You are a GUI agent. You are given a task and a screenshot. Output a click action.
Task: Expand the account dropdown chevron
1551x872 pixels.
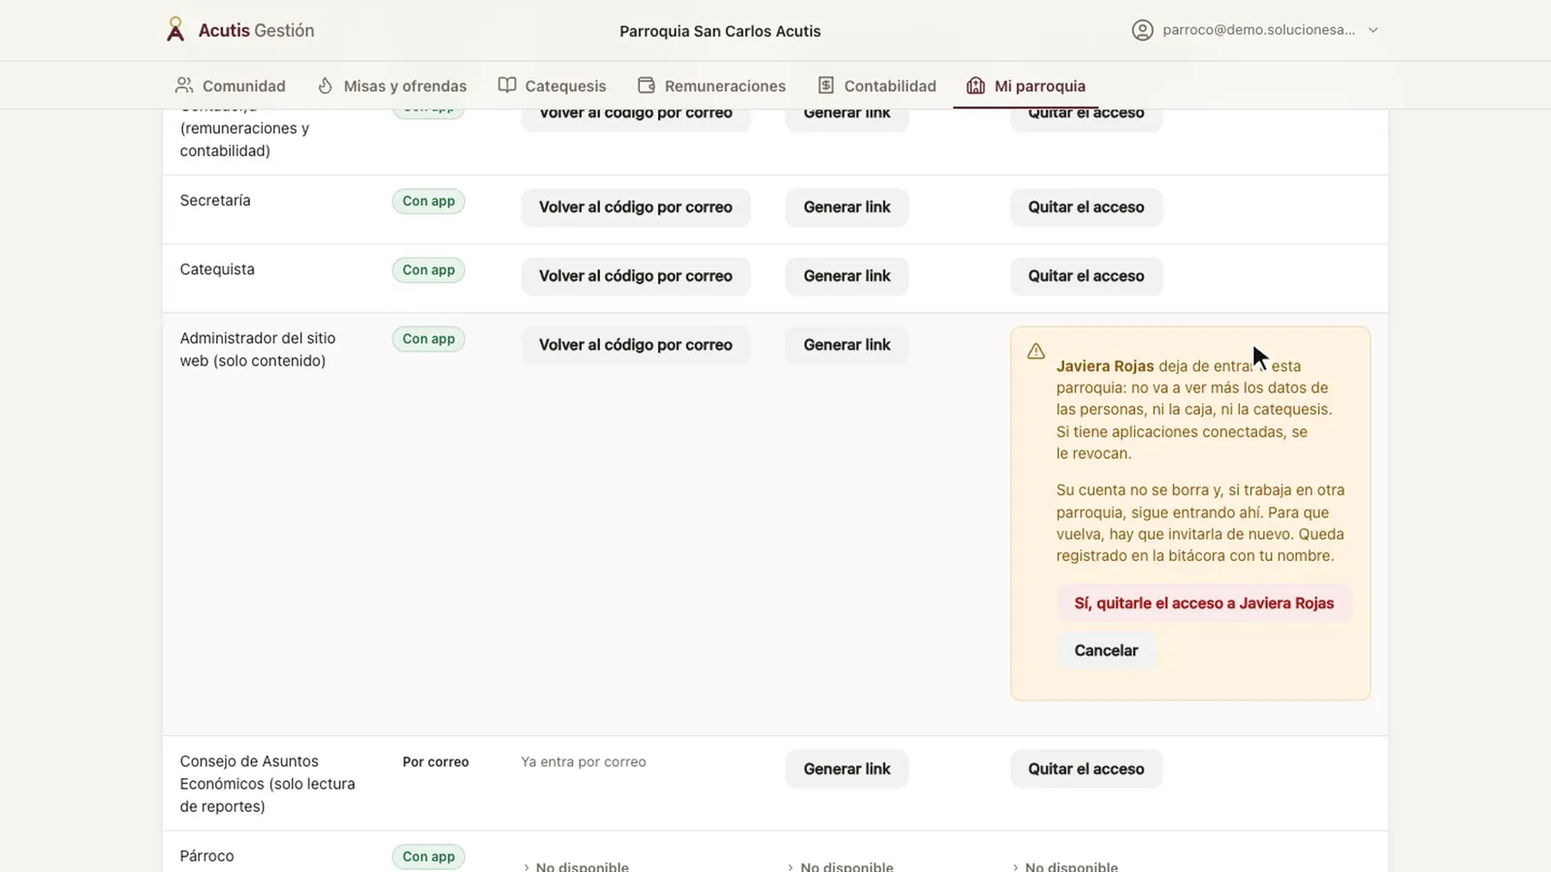[x=1373, y=30]
